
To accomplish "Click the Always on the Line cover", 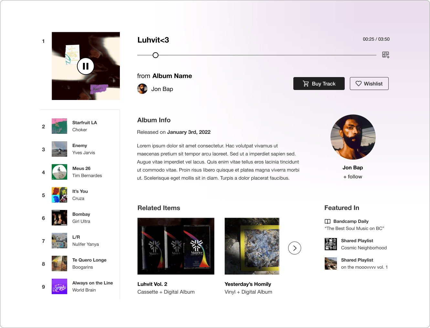I will (59, 286).
